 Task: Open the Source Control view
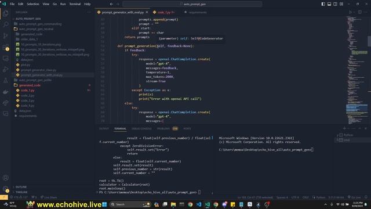(x=6, y=36)
